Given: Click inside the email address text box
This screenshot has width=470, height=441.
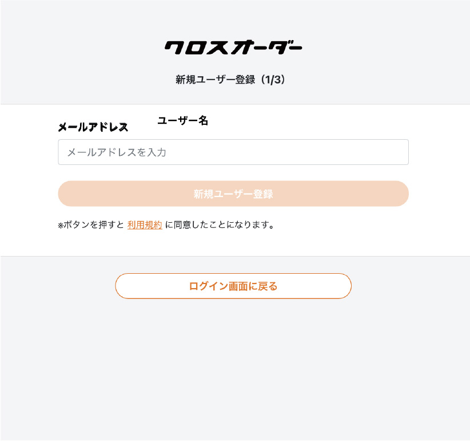Looking at the screenshot, I should (x=257, y=152).
